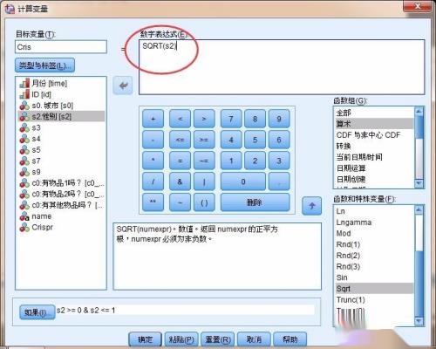
Task: Click the less-than-or-equal key
Action: point(180,140)
